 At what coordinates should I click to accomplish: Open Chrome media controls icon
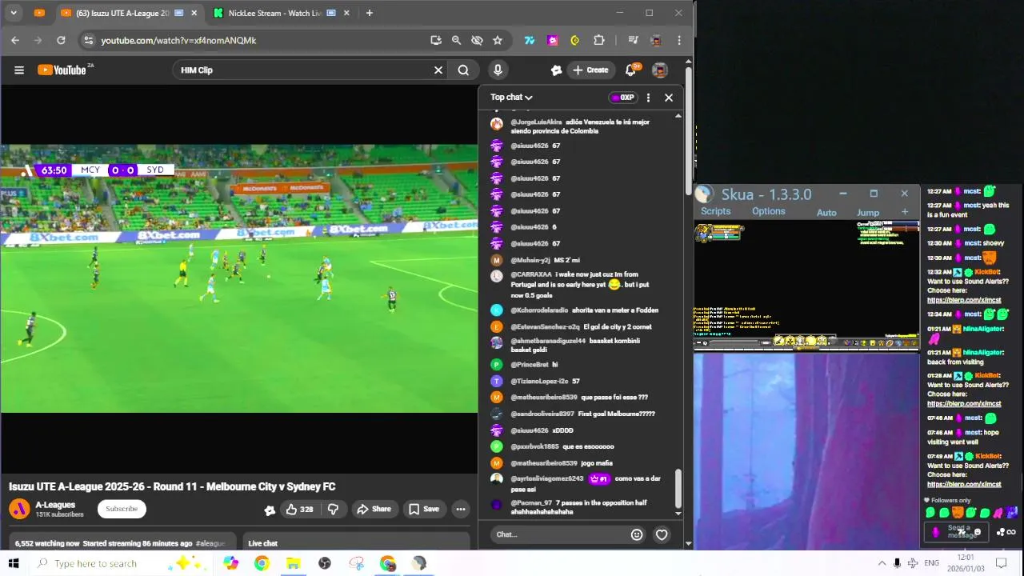click(633, 40)
